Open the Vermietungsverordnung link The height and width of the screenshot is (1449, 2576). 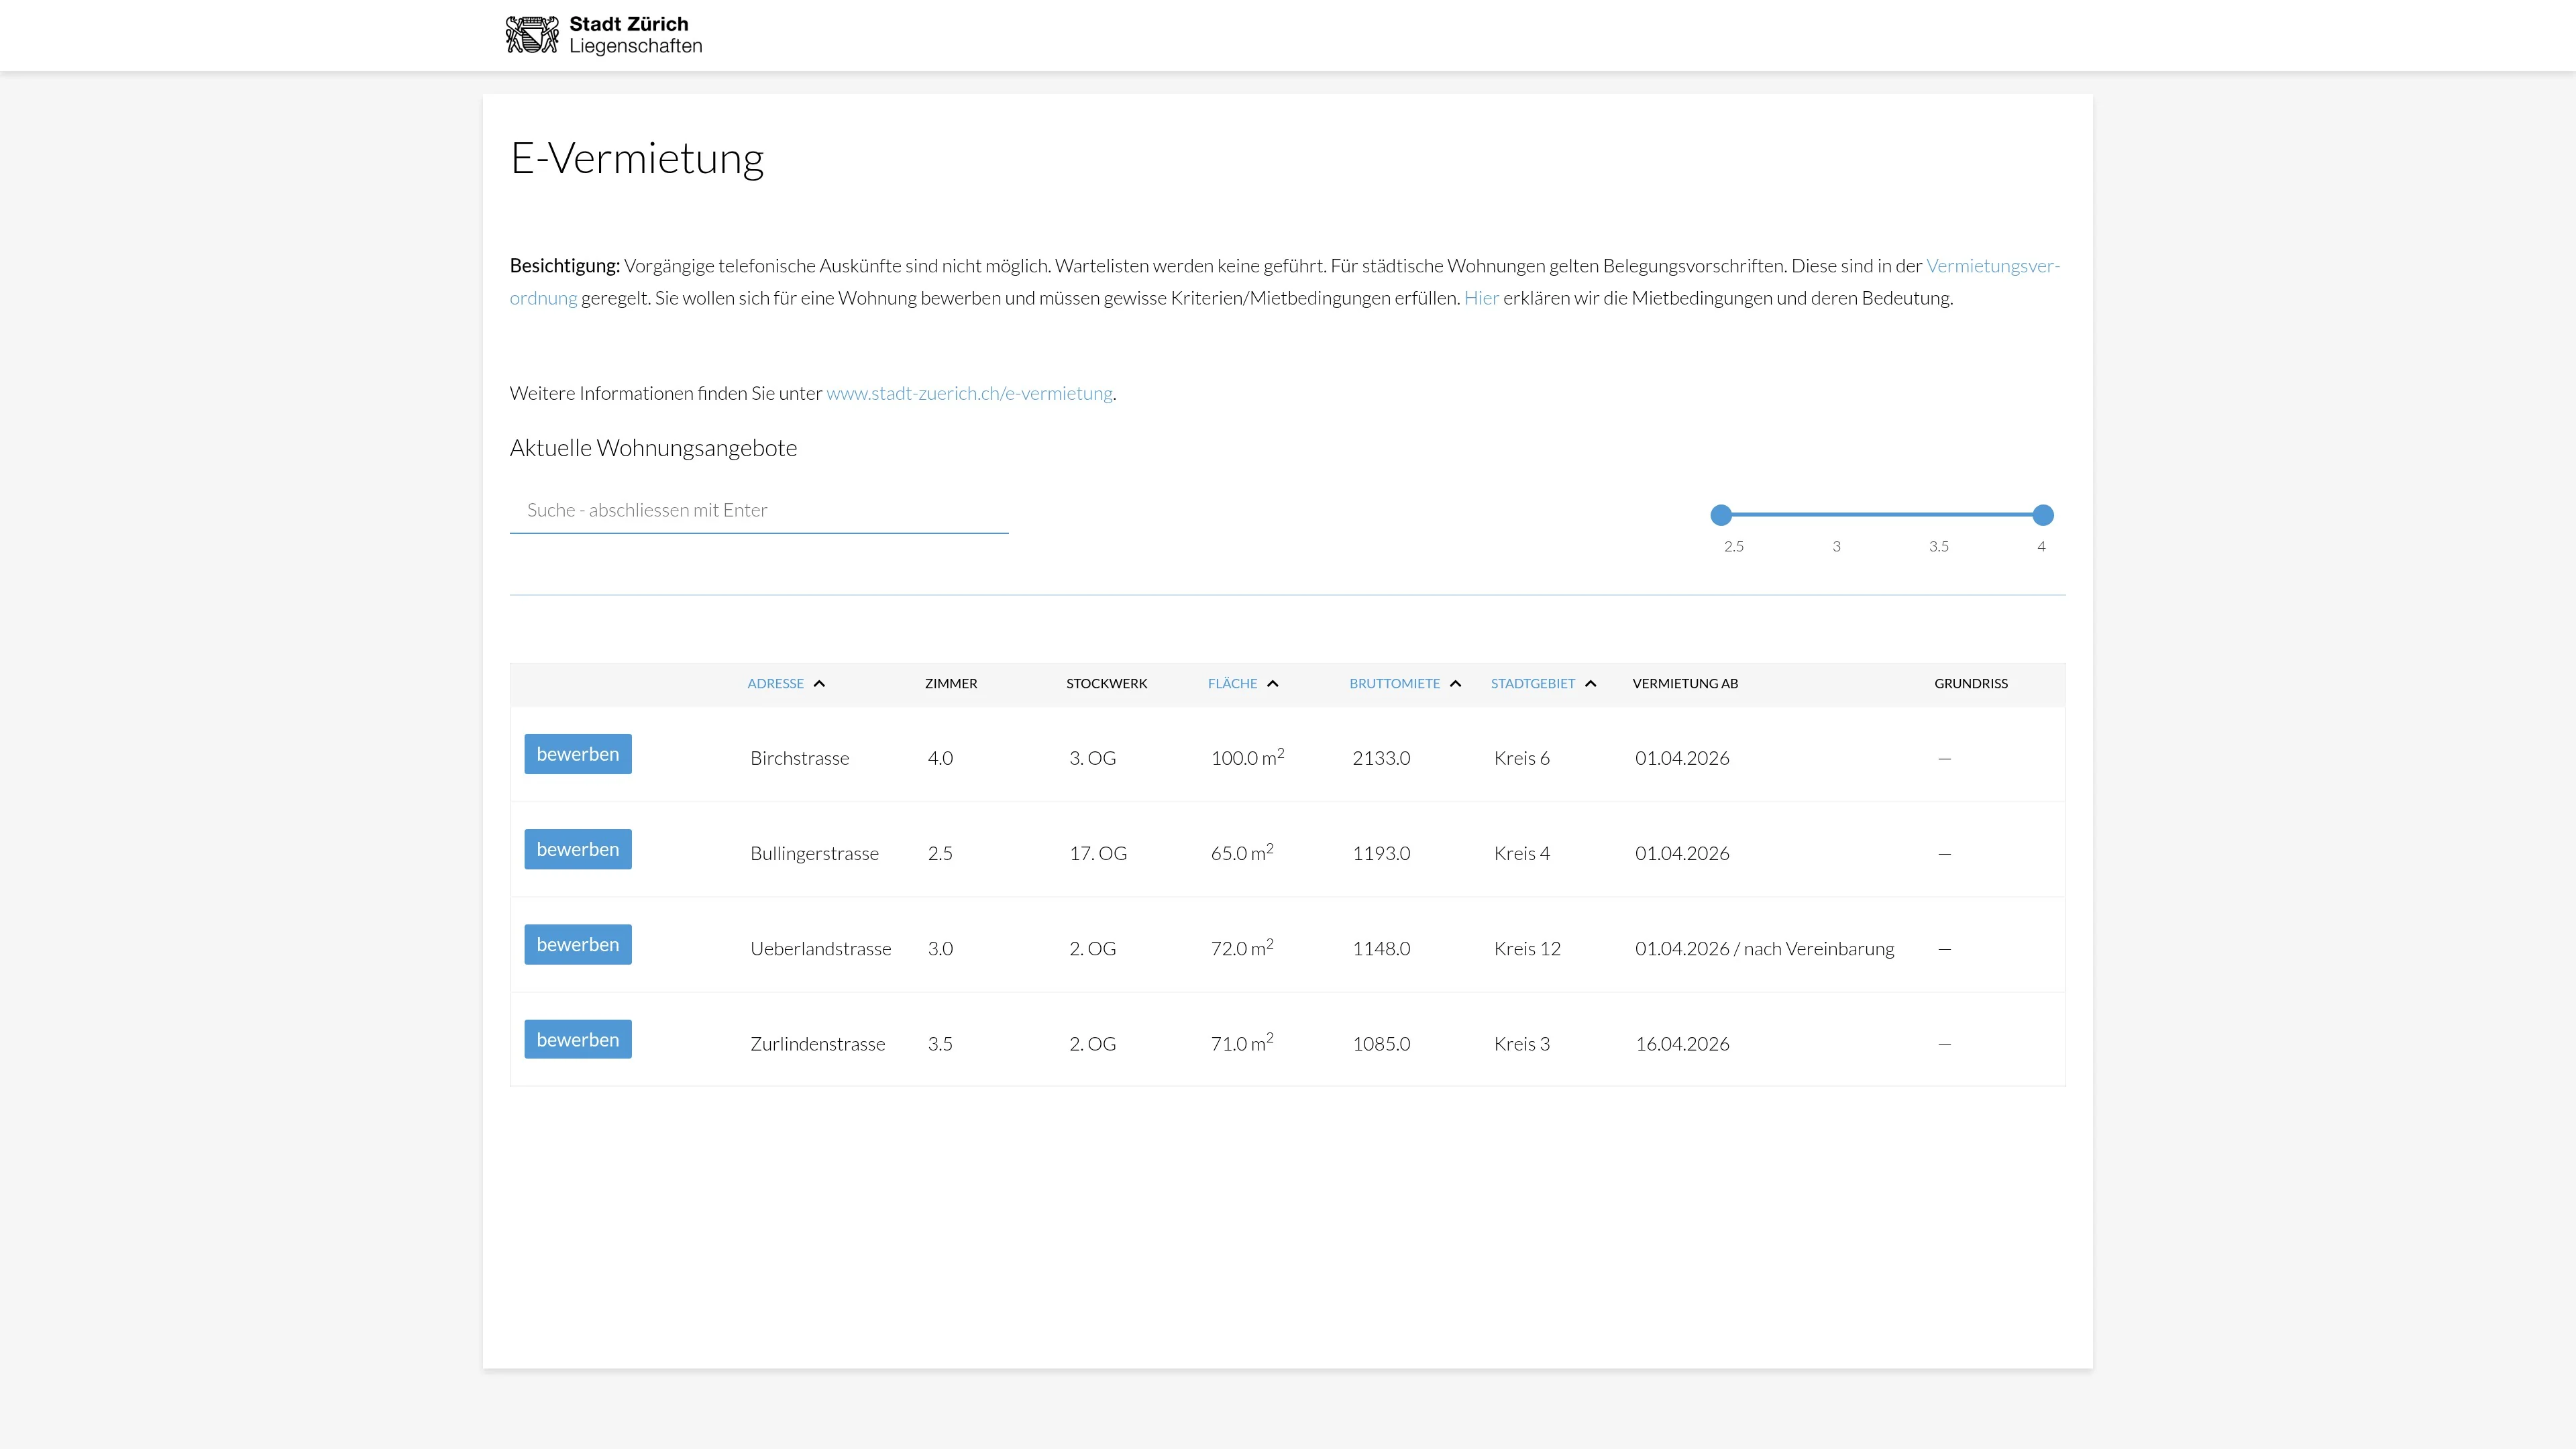tap(1992, 266)
